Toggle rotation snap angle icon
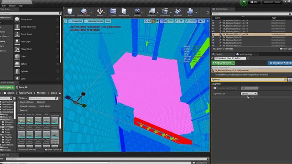 pyautogui.click(x=177, y=21)
